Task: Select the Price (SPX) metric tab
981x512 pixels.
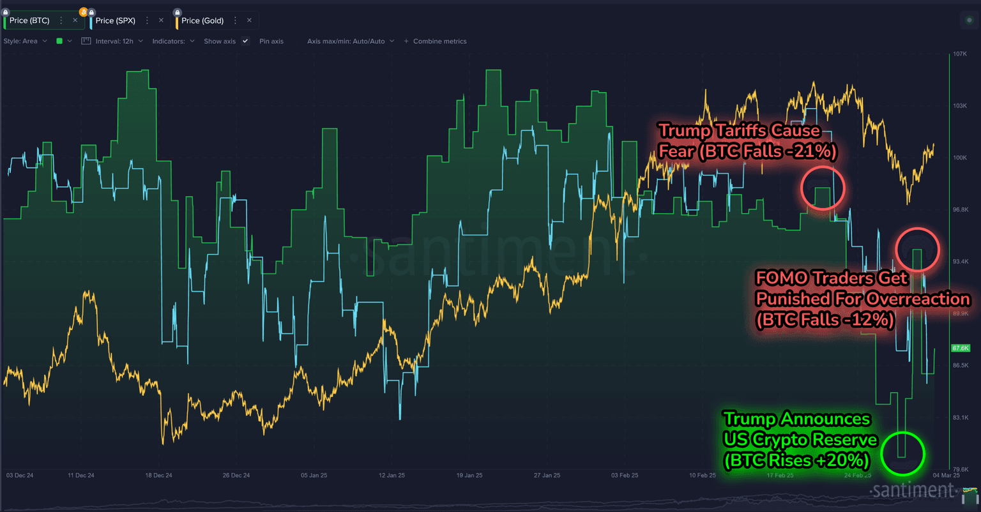Action: point(116,20)
